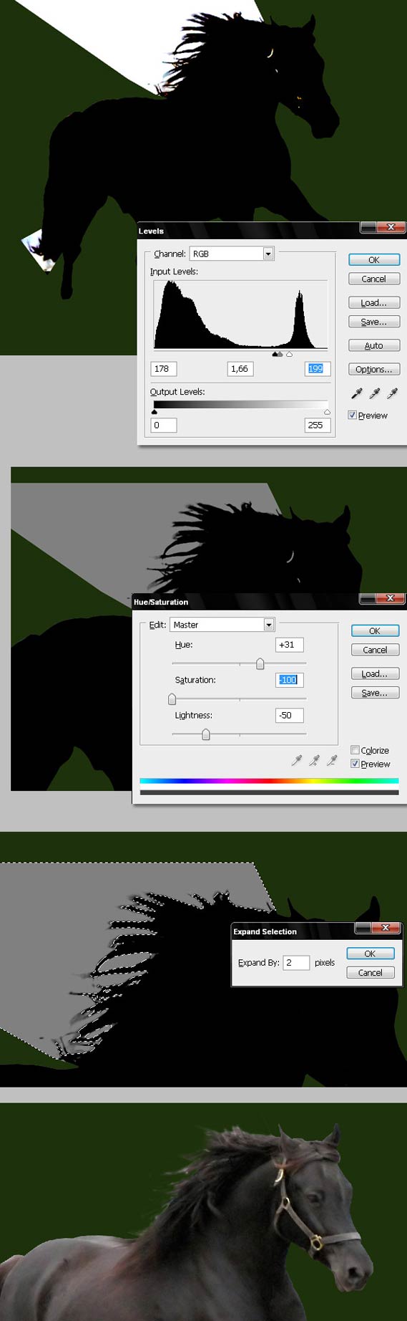Click OK in the Levels dialog
The image size is (407, 1321).
click(x=374, y=260)
